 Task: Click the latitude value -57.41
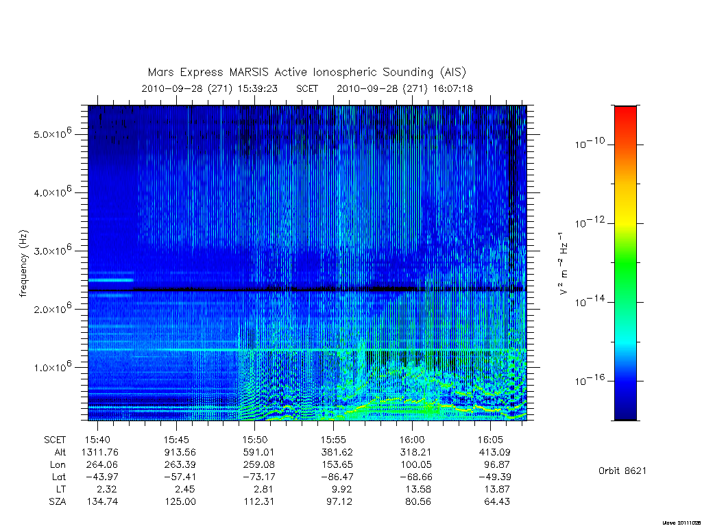180,477
